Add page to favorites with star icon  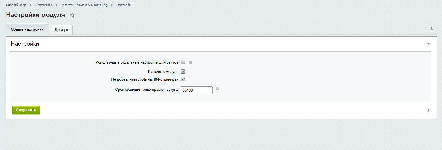[x=72, y=16]
